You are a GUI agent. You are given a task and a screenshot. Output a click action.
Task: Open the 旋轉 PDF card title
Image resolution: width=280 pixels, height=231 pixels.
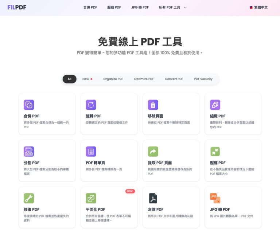click(x=94, y=116)
